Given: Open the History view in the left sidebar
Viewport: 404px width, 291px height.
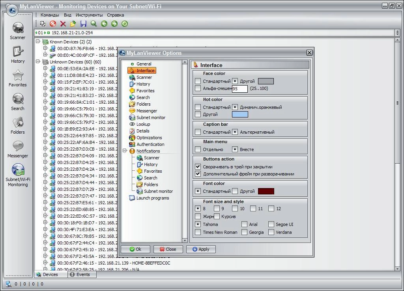Looking at the screenshot, I should click(18, 54).
